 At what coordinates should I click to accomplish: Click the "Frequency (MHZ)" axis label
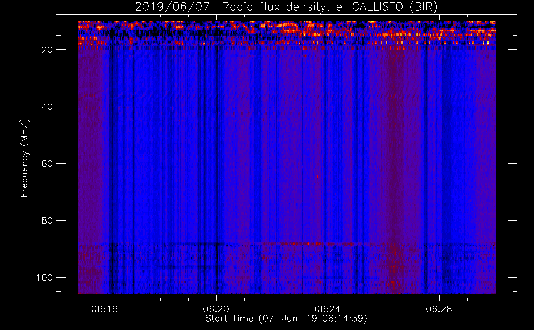pyautogui.click(x=25, y=158)
